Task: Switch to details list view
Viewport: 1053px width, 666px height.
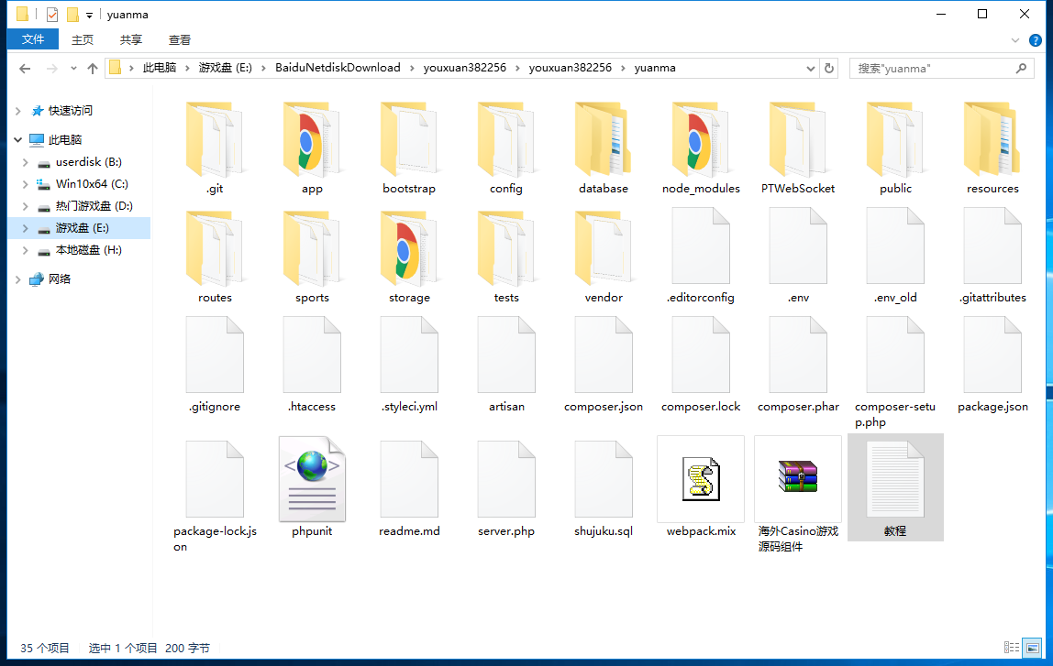Action: pyautogui.click(x=1012, y=648)
